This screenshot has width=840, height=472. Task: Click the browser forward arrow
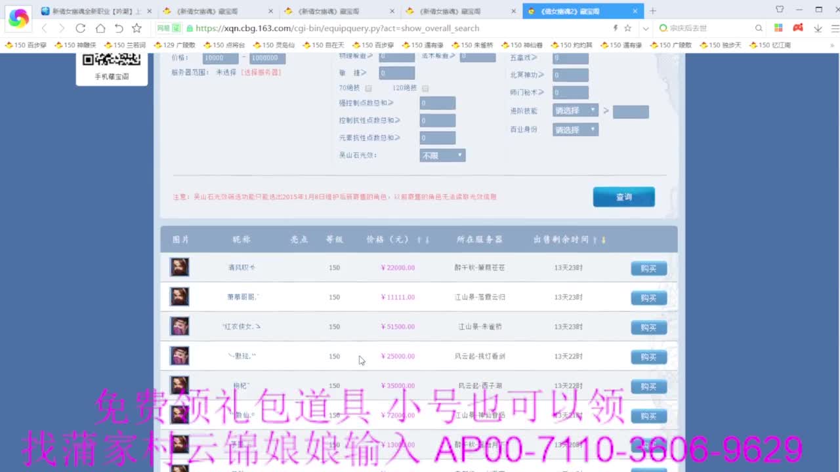point(62,28)
